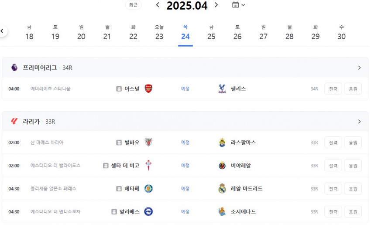Click the 최근 button at top
This screenshot has height=228, width=371.
tap(133, 5)
